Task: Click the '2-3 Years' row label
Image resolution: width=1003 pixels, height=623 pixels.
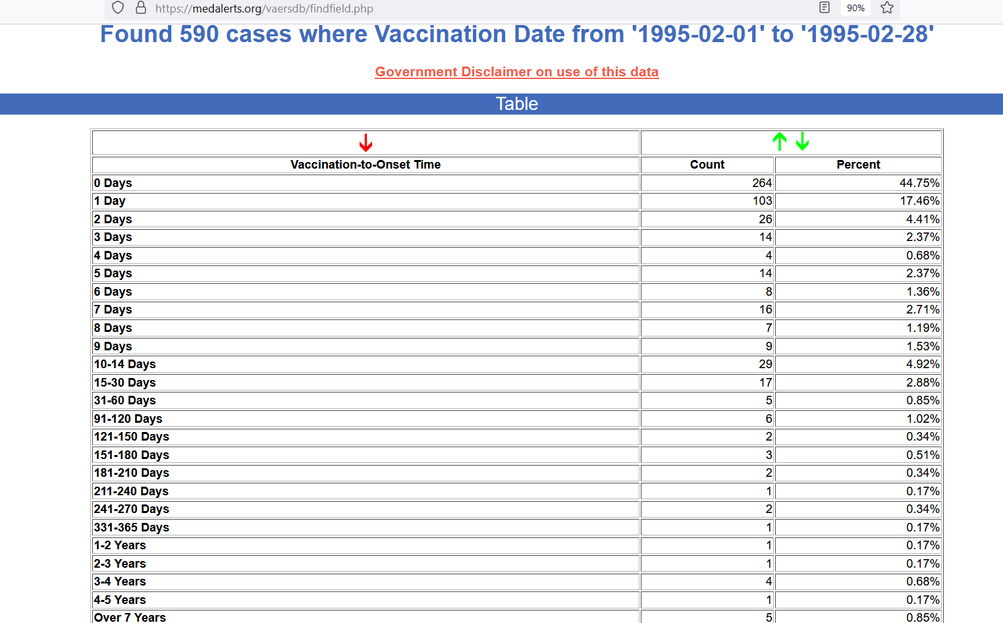Action: click(120, 564)
